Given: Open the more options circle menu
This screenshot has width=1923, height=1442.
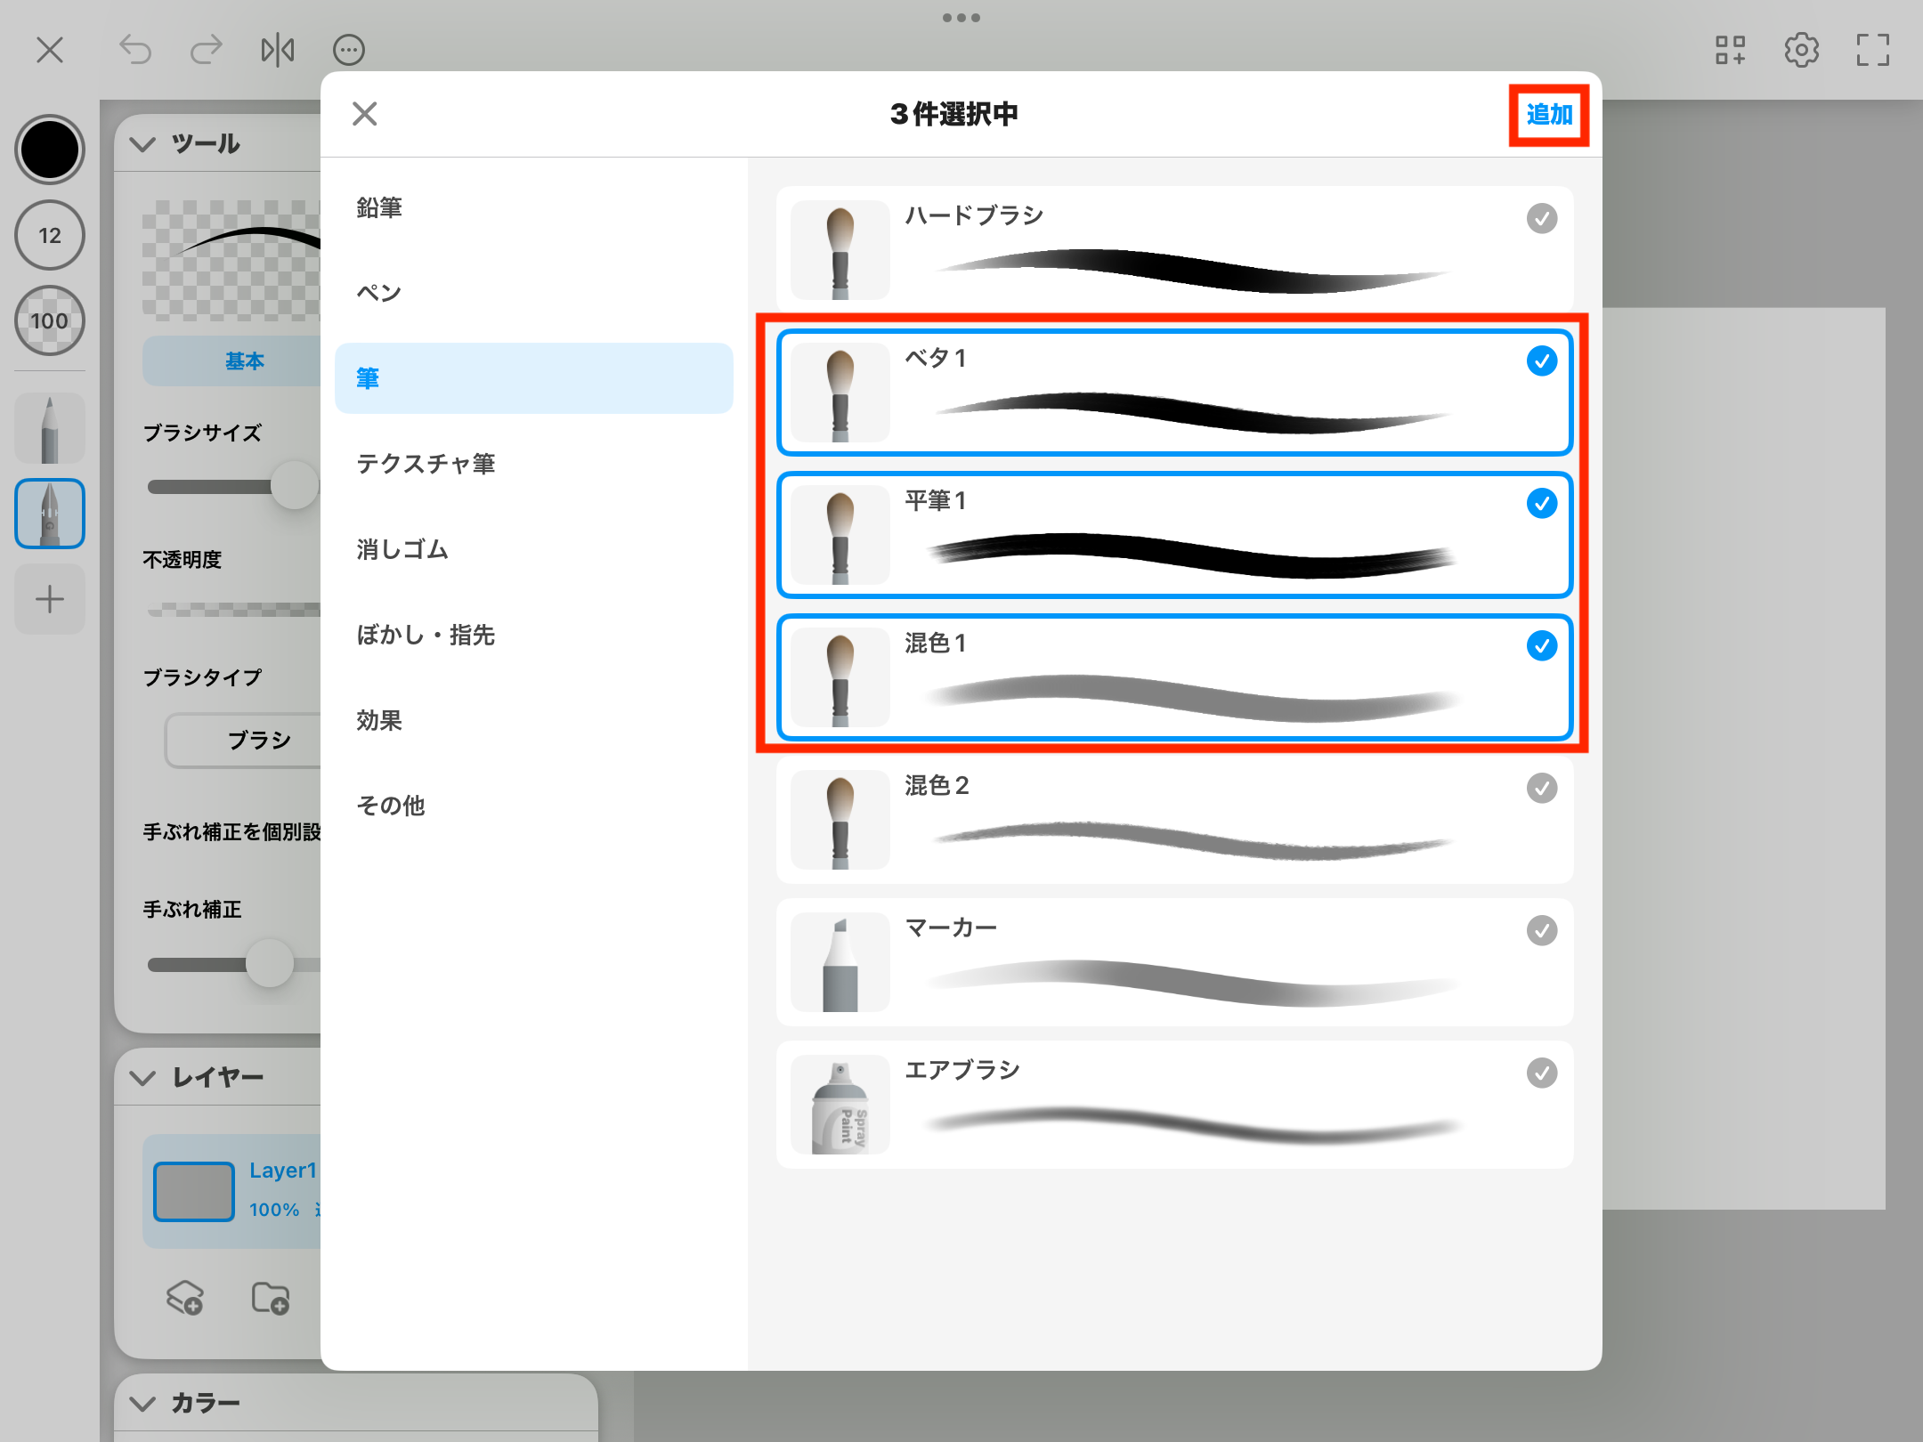Looking at the screenshot, I should coord(349,50).
